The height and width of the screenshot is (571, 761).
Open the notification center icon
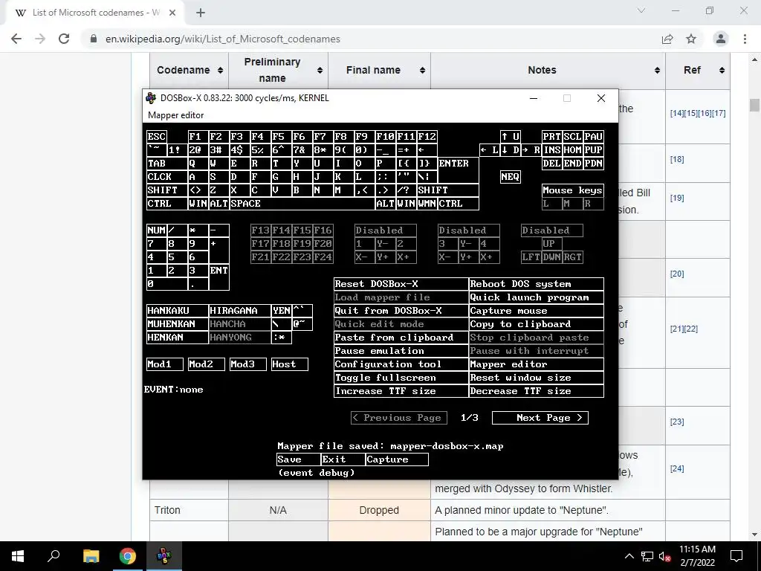tap(736, 556)
